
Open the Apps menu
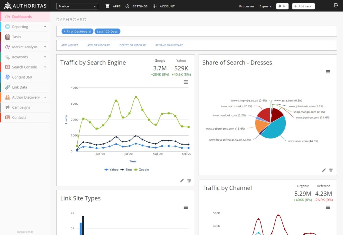pyautogui.click(x=117, y=6)
